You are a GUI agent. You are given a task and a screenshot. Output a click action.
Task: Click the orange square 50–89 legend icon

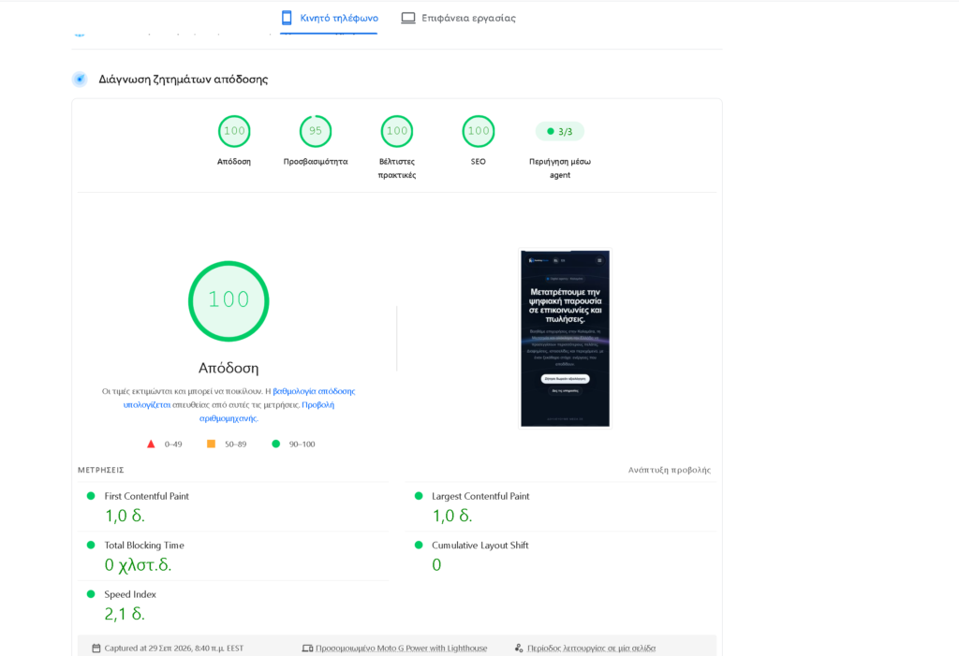click(211, 444)
